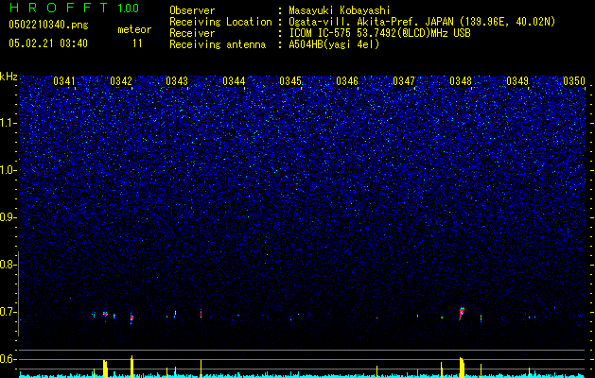
Task: Click the 0349 time label
Action: pos(517,81)
